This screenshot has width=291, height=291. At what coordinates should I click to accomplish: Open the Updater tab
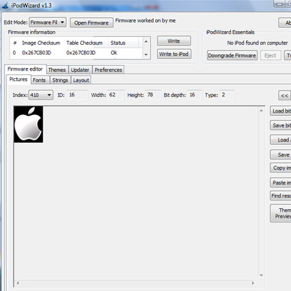point(80,70)
